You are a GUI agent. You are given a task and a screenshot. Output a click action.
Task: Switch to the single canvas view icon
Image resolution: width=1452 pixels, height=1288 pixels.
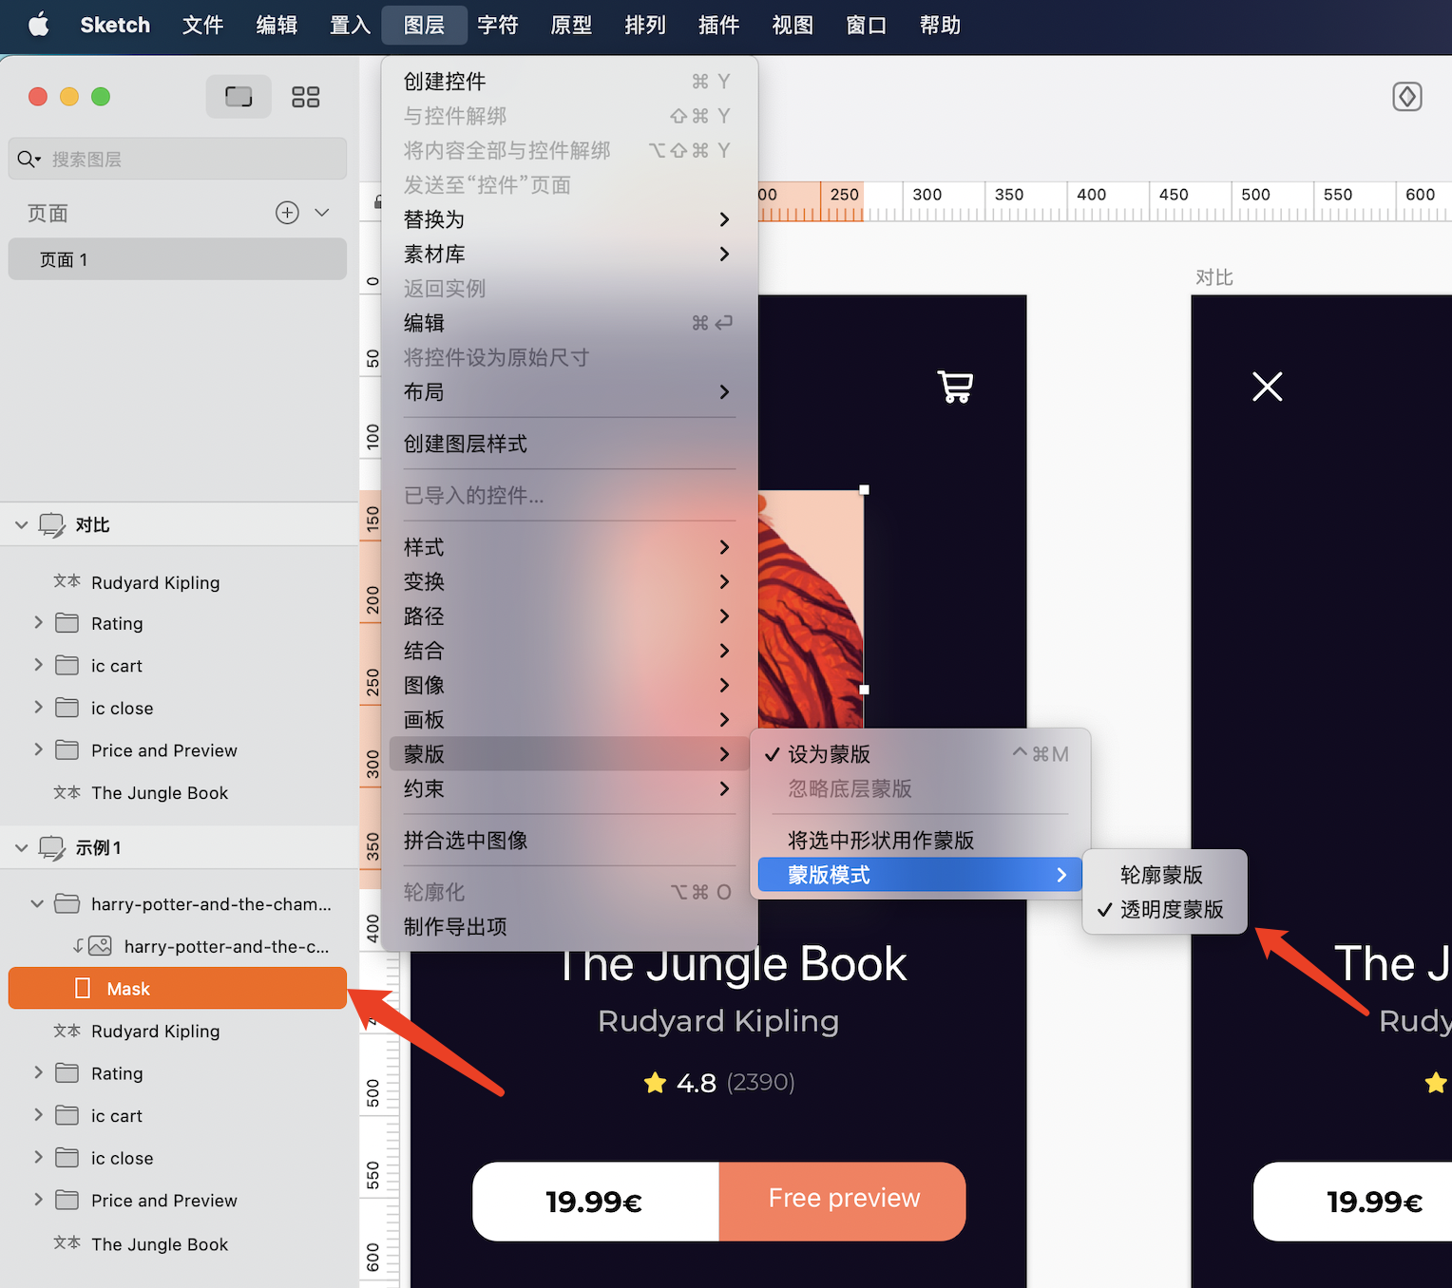[239, 97]
